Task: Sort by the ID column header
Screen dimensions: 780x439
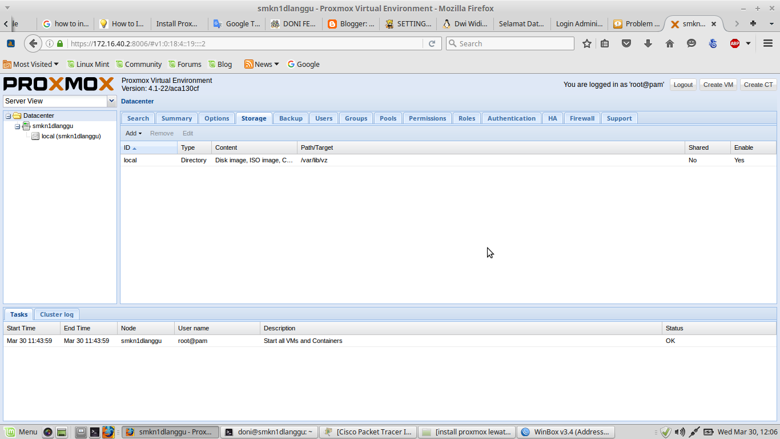Action: coord(148,147)
